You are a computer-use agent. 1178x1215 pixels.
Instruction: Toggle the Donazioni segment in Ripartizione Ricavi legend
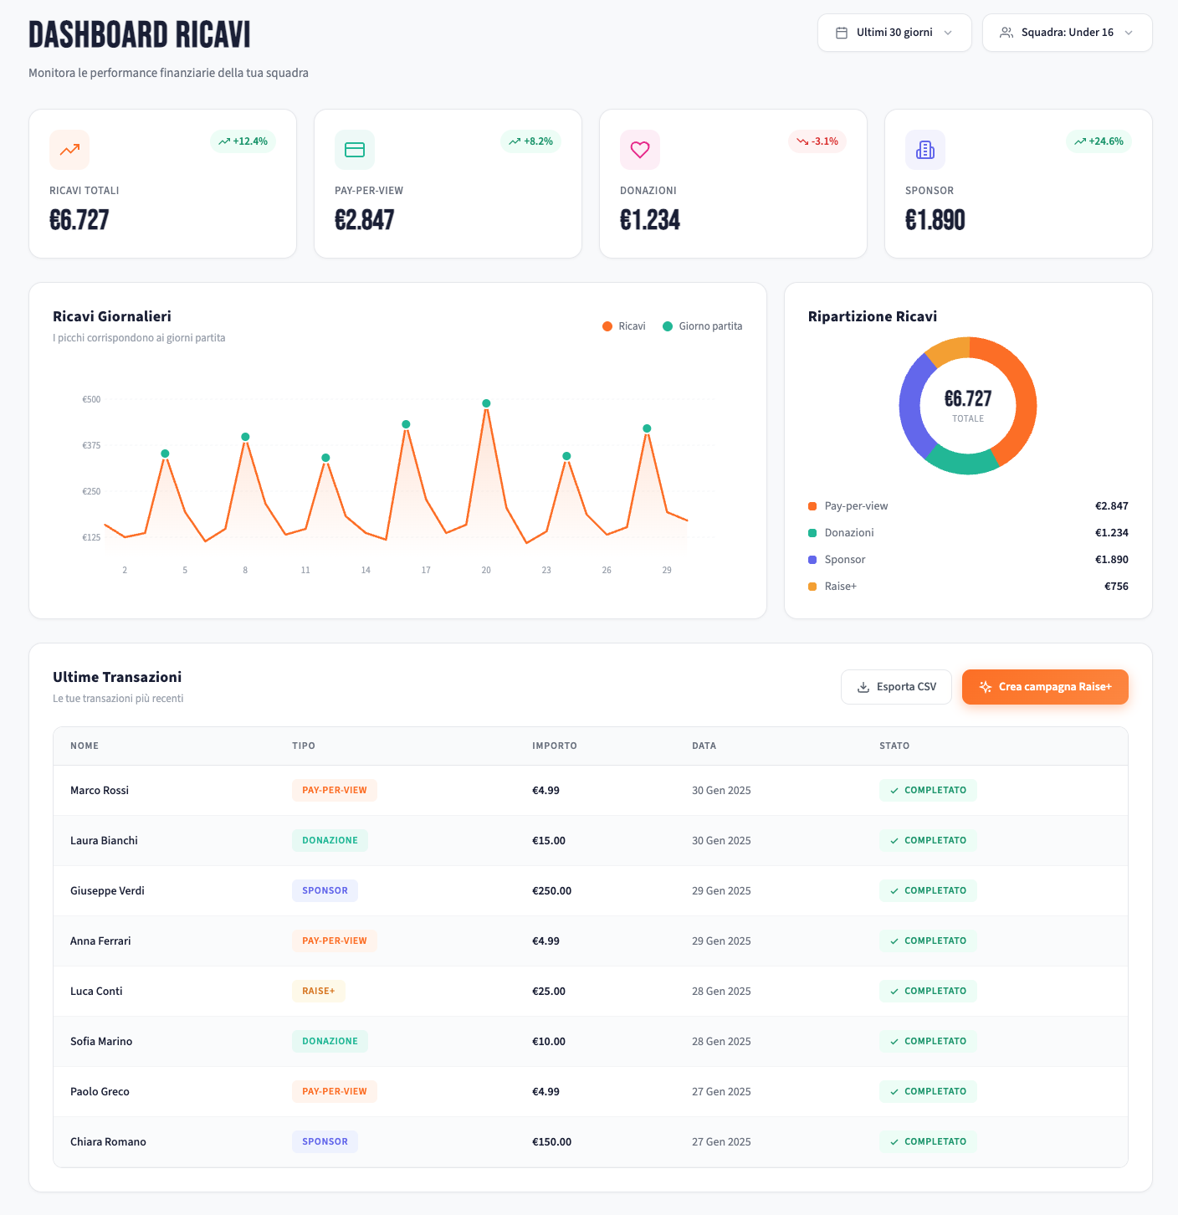848,532
